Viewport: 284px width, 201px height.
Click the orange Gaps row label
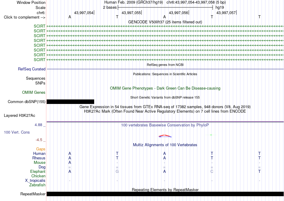pyautogui.click(x=41, y=149)
